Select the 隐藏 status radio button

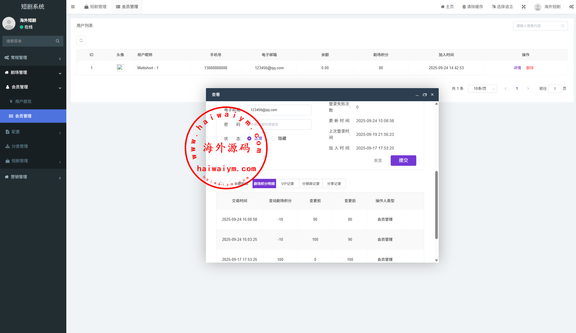coord(273,138)
